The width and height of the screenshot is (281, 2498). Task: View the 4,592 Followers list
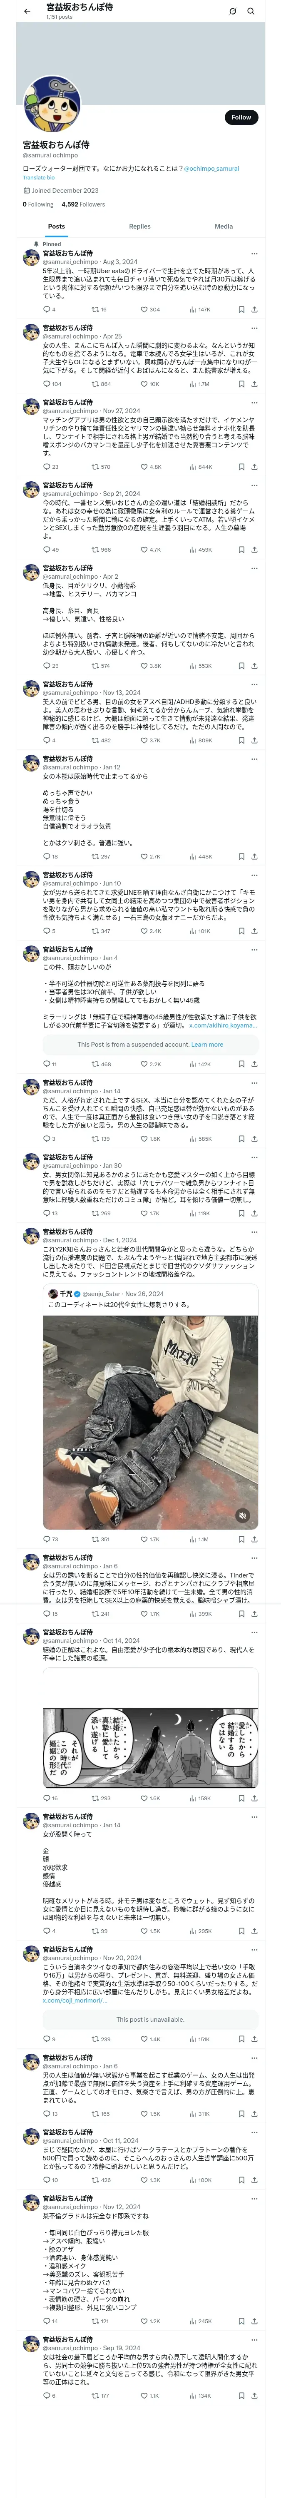coord(83,204)
